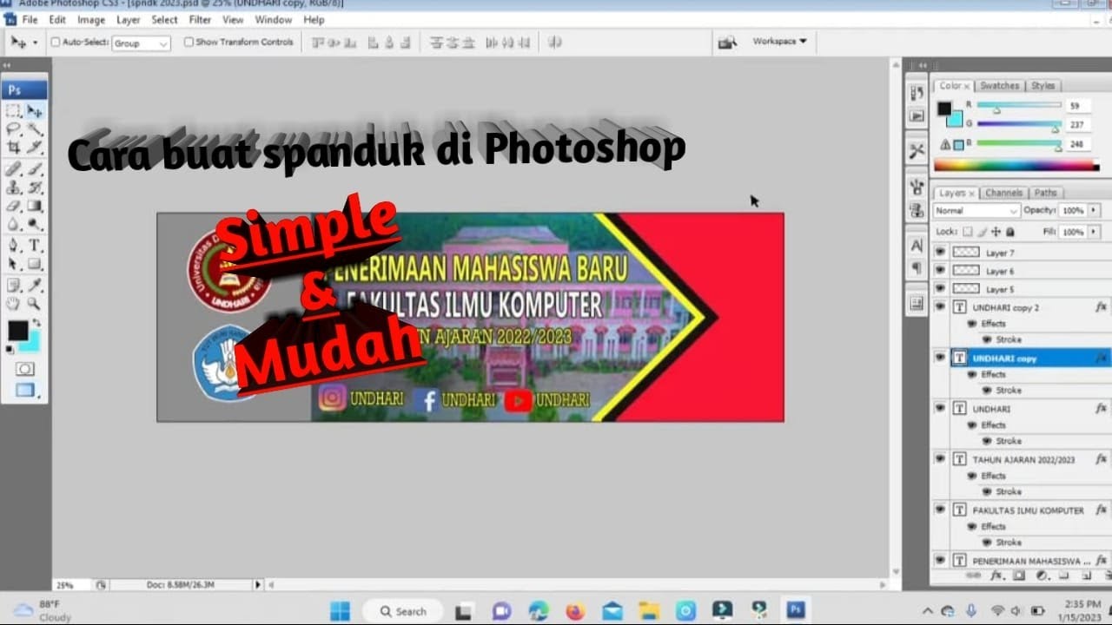Add a layer mask from Layers panel bottom
This screenshot has width=1112, height=625.
[1019, 576]
